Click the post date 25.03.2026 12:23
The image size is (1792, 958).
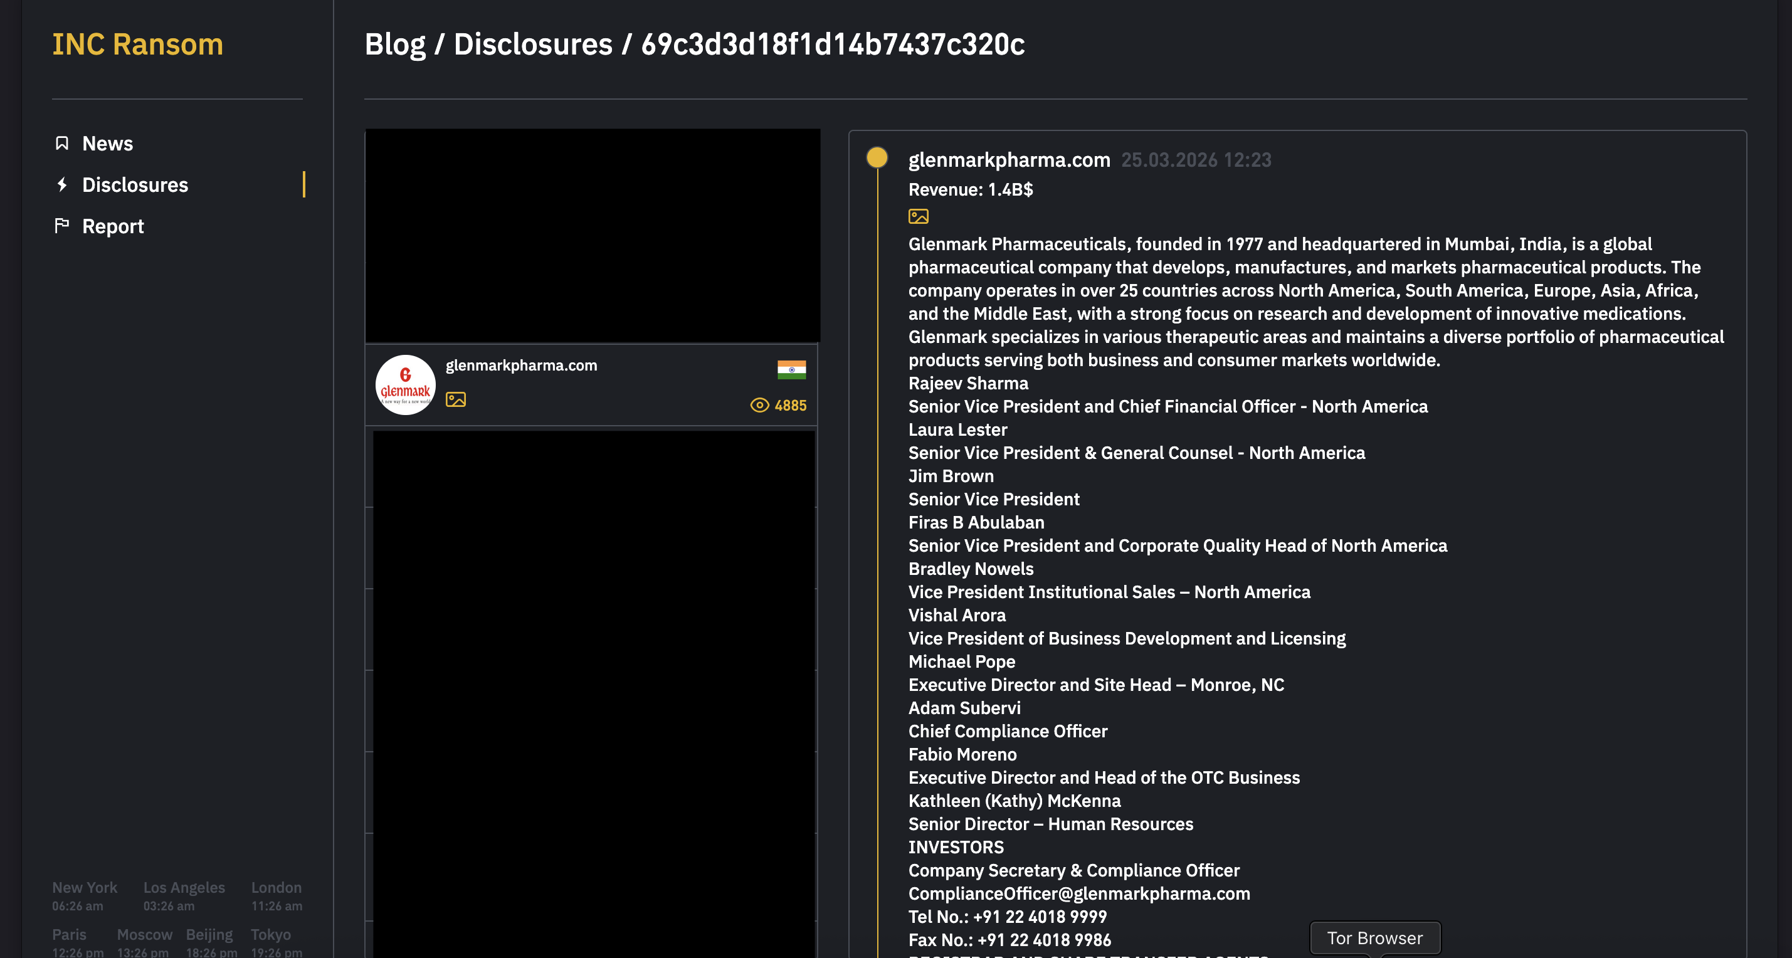[x=1196, y=159]
